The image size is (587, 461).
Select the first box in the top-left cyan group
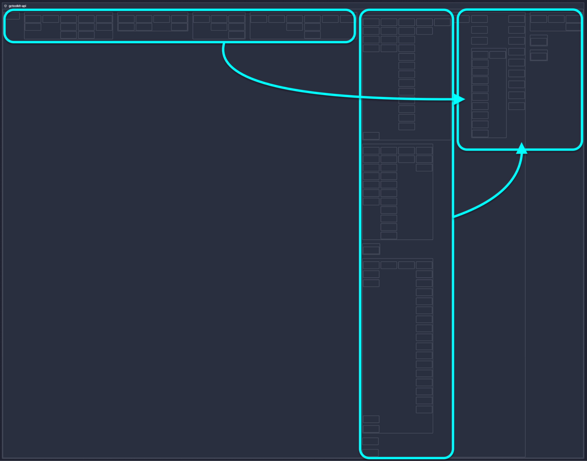[33, 19]
